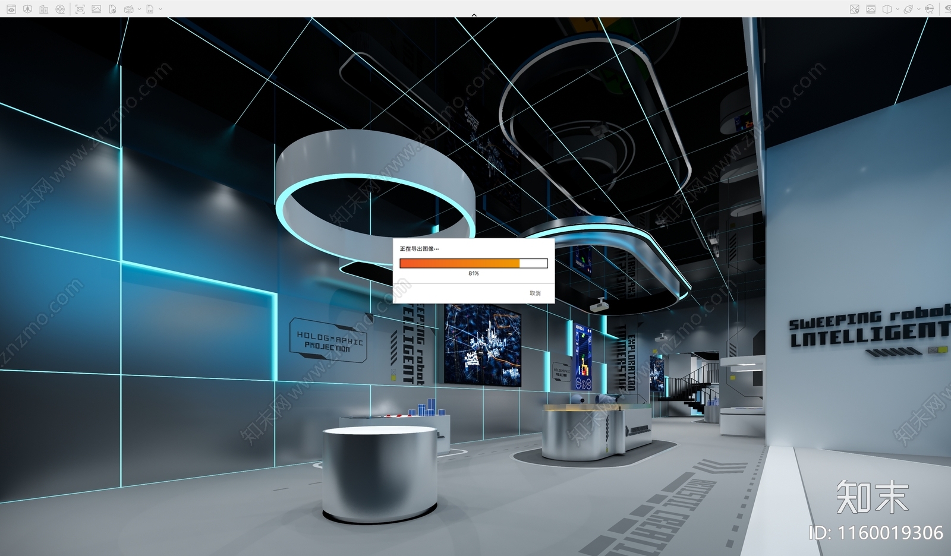This screenshot has height=556, width=951.
Task: Click the wing fly-mode icon
Action: tap(908, 9)
